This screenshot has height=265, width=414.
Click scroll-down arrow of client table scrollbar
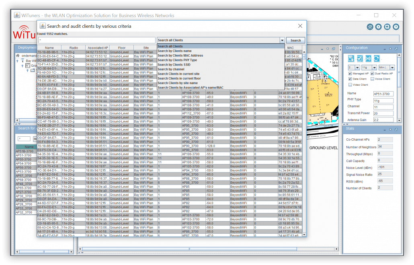(x=304, y=234)
